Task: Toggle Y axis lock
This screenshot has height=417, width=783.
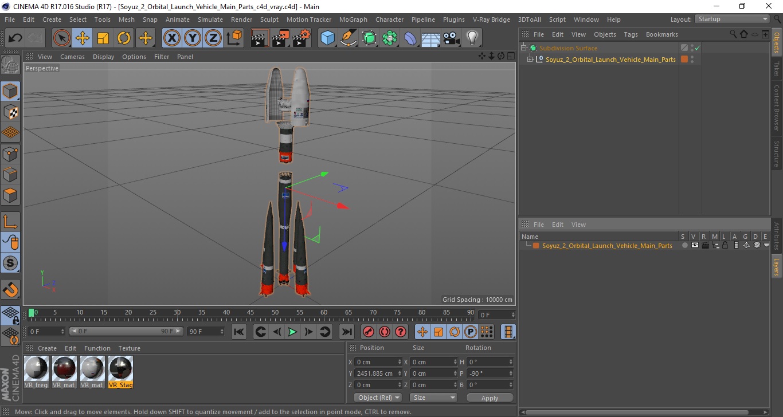Action: (x=193, y=38)
